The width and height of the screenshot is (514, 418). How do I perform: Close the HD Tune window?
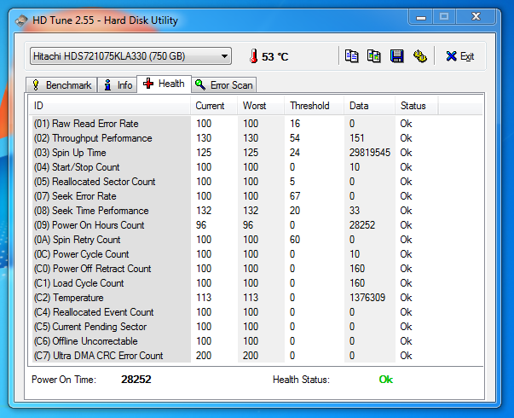pyautogui.click(x=476, y=17)
